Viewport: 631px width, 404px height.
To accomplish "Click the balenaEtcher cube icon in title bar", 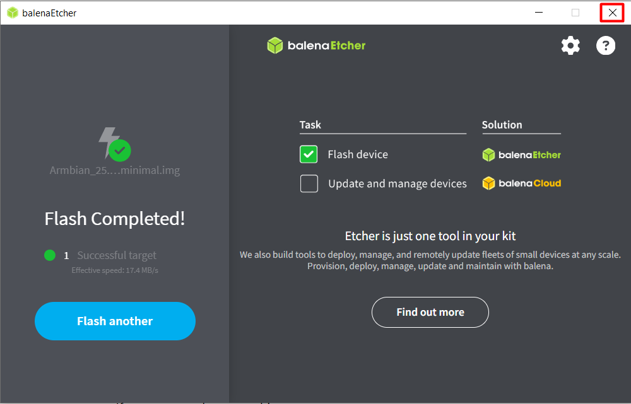I will point(12,13).
